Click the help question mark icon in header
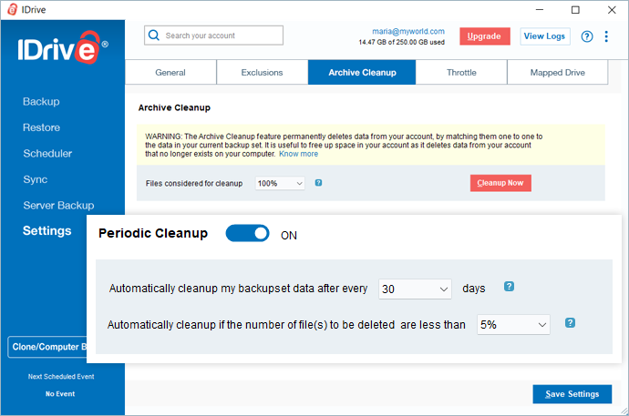Screen dimensions: 629x416 (587, 36)
